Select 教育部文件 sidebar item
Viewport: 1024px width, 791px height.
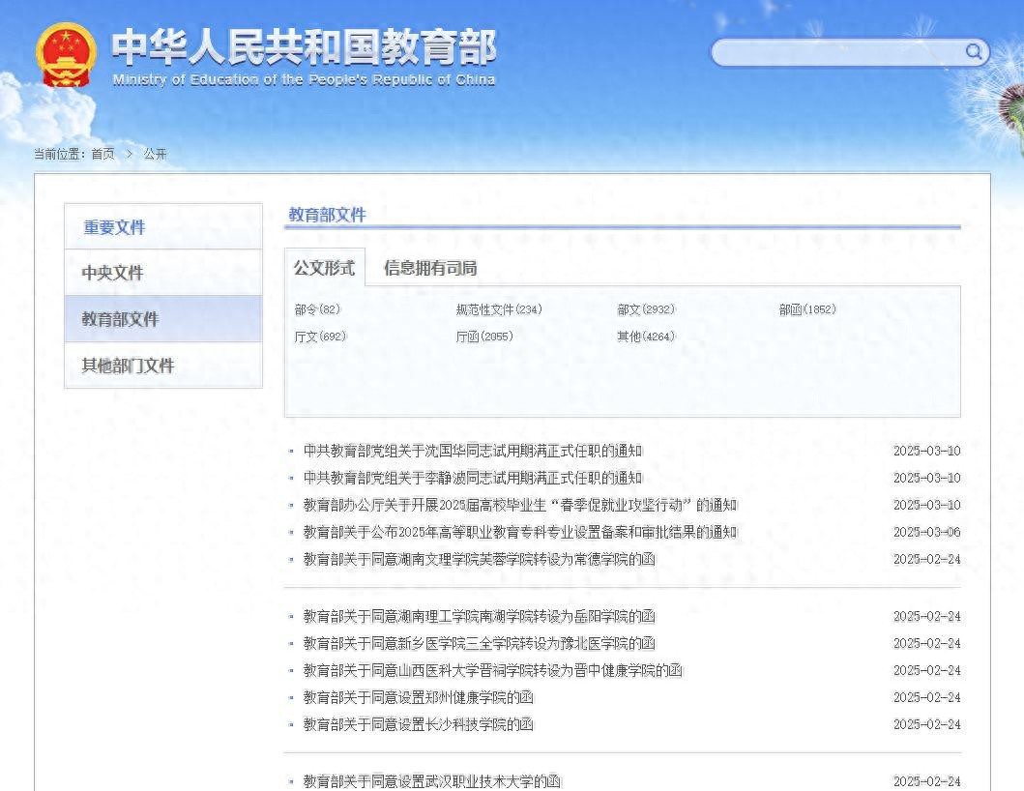coord(163,319)
